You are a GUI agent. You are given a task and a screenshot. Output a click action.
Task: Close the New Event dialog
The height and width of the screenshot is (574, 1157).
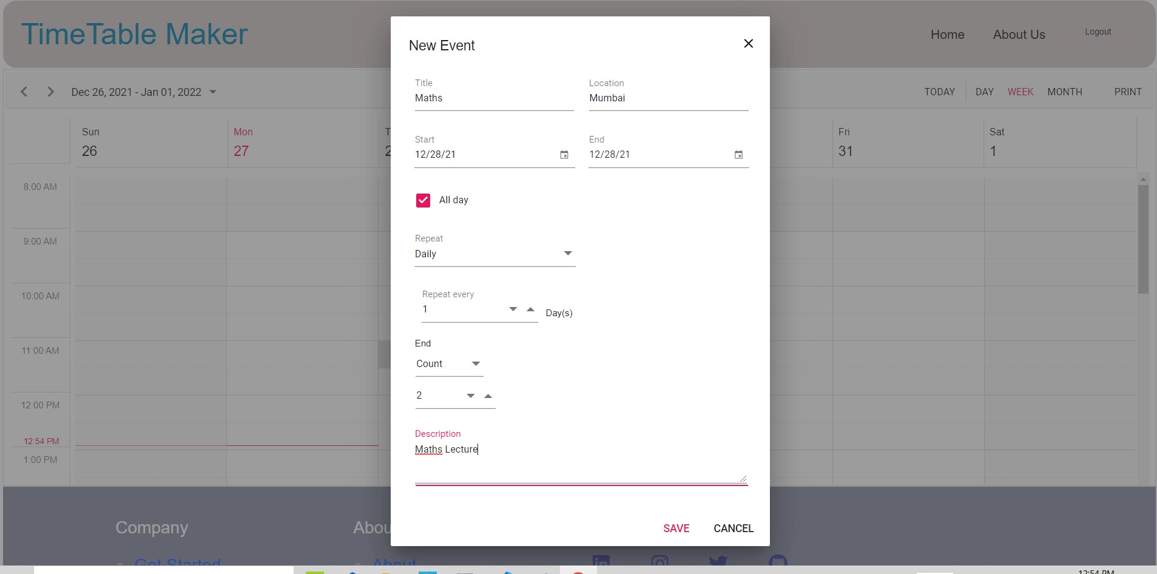[x=748, y=44]
